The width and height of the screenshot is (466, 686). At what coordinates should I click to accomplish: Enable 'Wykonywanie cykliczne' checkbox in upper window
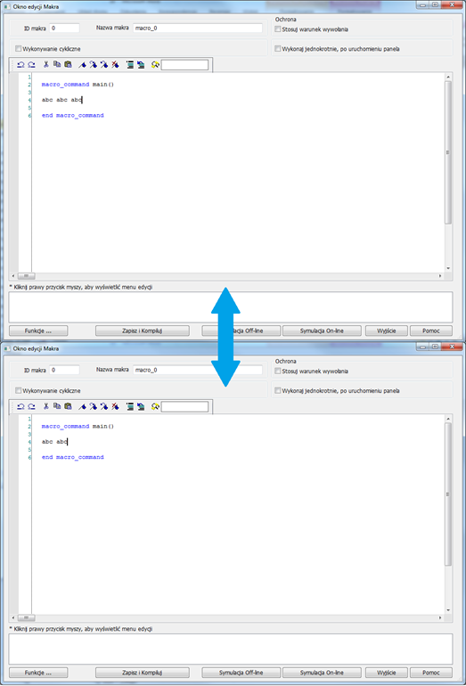click(19, 49)
